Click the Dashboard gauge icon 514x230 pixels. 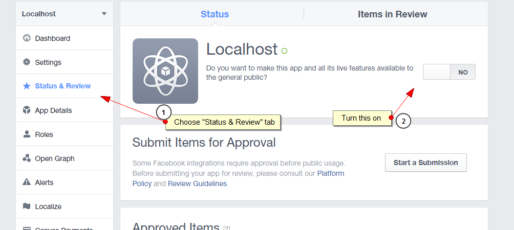pos(27,38)
